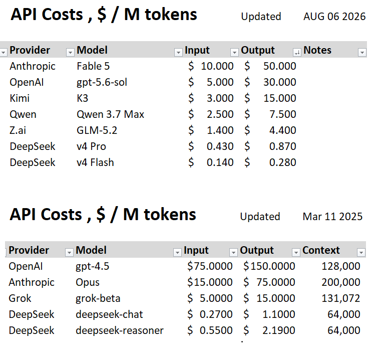Screen dimensions: 371x346
Task: Select the Notes column header
Action: pos(317,50)
